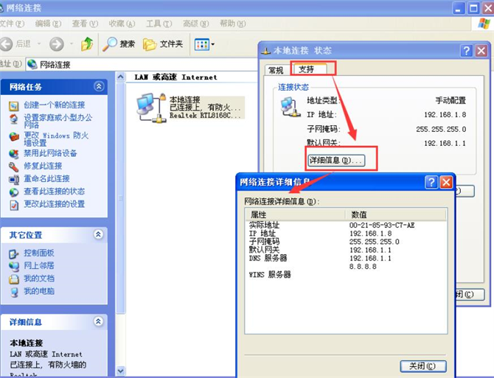Click the new connection wizard icon

coord(13,106)
